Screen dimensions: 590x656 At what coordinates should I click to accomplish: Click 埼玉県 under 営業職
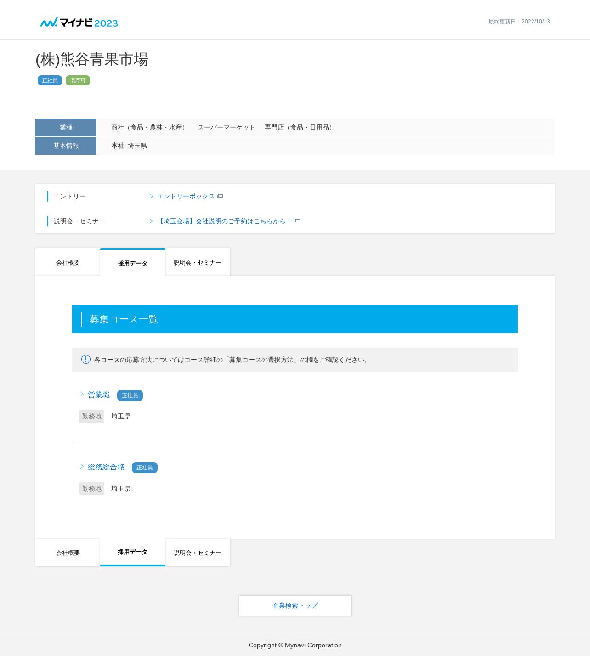click(121, 416)
